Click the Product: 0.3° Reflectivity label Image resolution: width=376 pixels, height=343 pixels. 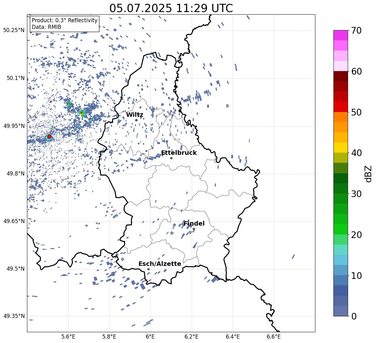[64, 20]
